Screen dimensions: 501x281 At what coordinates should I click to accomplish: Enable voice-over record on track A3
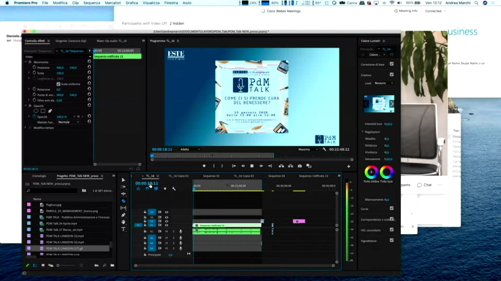[x=180, y=242]
